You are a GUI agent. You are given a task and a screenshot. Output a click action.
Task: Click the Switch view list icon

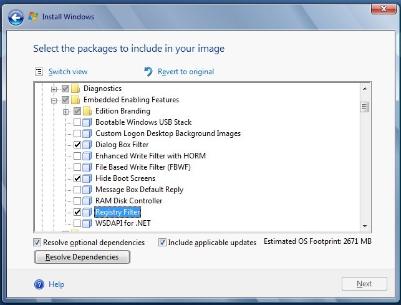tap(39, 72)
